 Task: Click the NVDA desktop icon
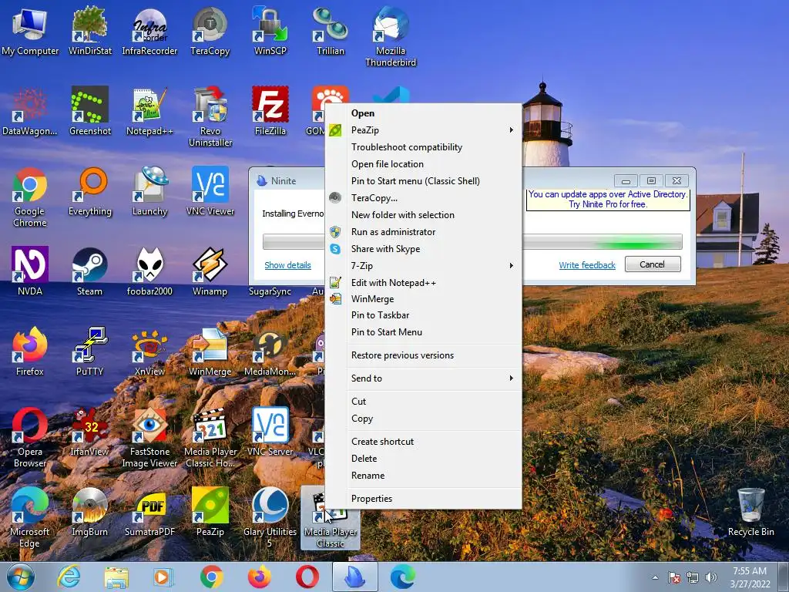coord(30,271)
